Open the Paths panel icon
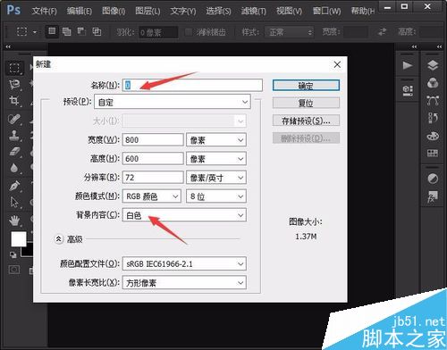This screenshot has height=350, width=447. coord(433,101)
